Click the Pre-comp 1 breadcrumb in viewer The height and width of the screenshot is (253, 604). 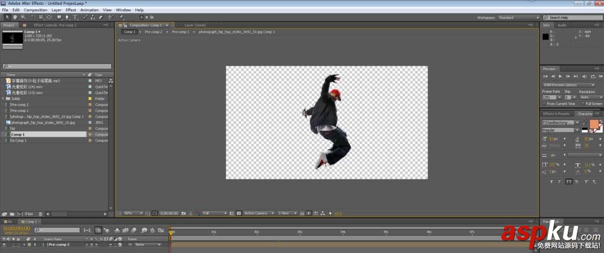(x=181, y=32)
